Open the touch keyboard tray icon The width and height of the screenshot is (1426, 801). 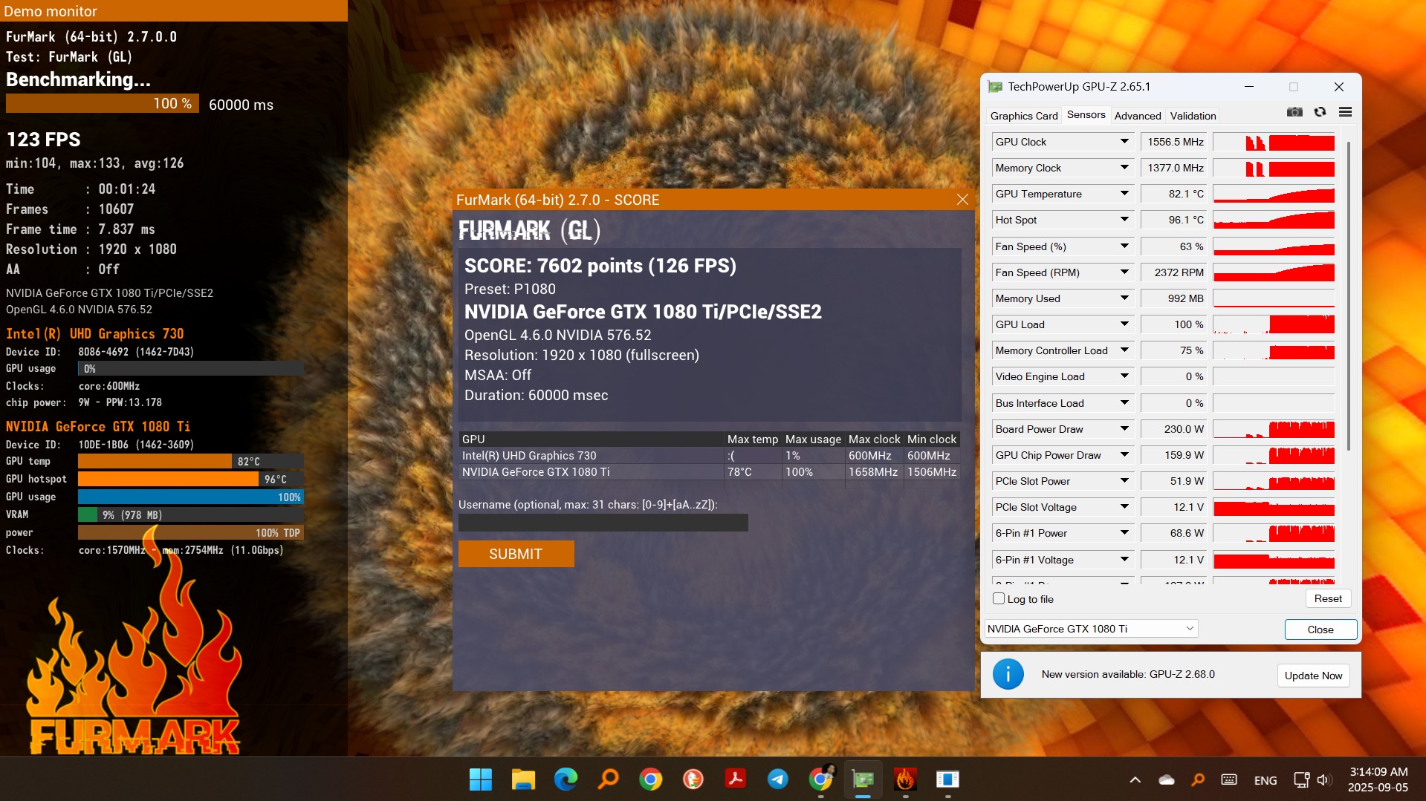coord(1229,780)
